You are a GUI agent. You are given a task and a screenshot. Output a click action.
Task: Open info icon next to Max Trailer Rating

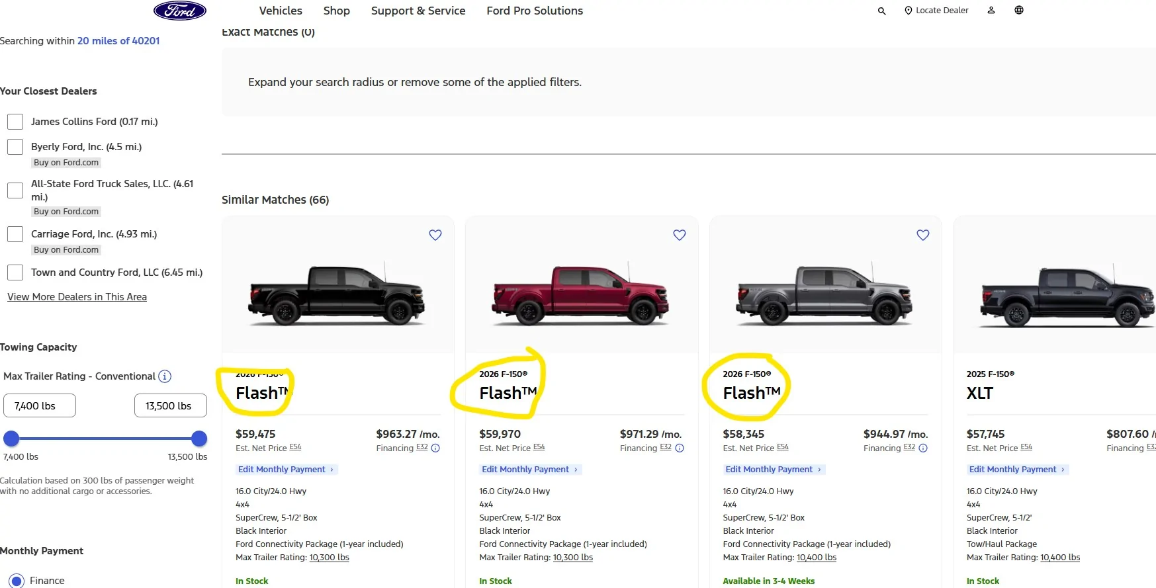point(165,376)
